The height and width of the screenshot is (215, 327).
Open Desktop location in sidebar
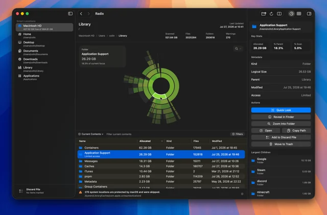pyautogui.click(x=44, y=44)
